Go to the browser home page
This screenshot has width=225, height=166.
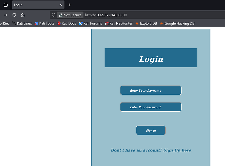(23, 15)
